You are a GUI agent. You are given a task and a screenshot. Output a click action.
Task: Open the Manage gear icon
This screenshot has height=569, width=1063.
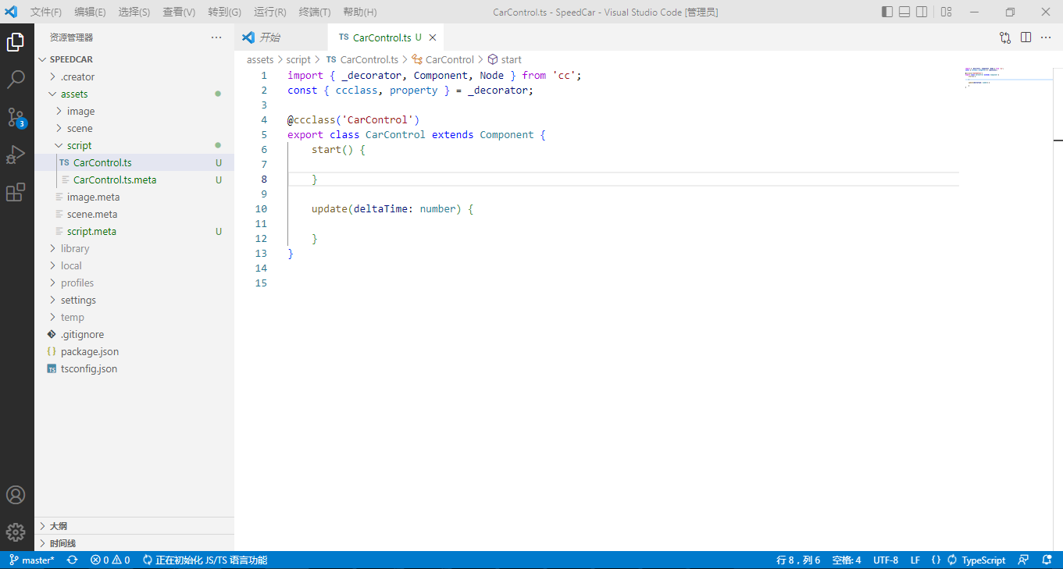[16, 532]
